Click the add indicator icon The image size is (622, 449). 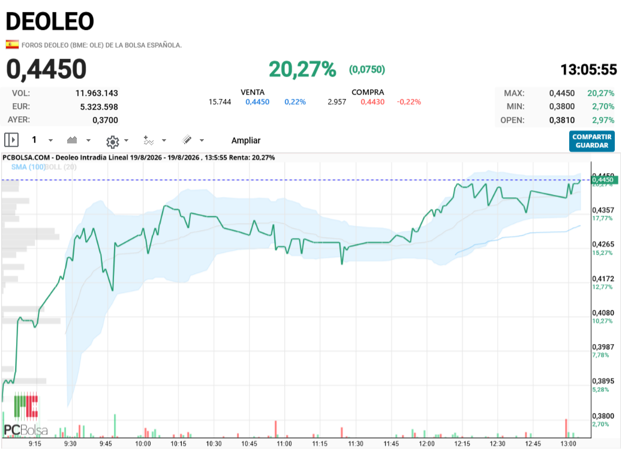(148, 140)
